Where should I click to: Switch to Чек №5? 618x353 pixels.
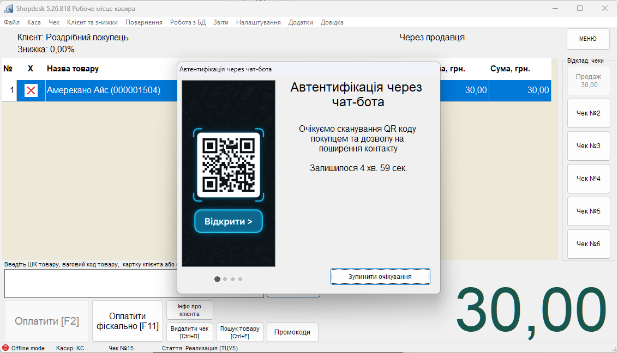click(589, 211)
